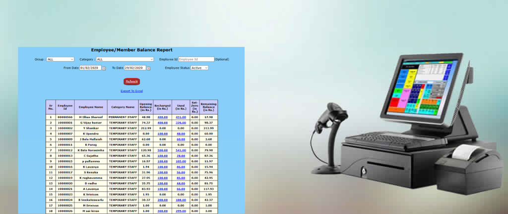Open the Category dropdown list

(x=125, y=59)
